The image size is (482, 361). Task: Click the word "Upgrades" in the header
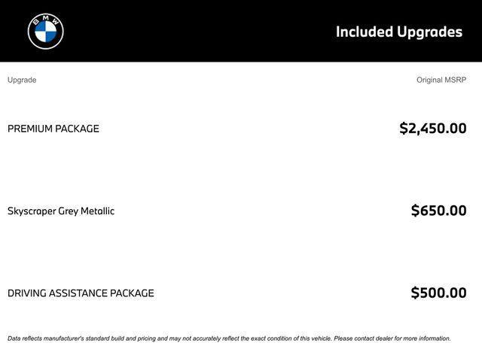430,32
